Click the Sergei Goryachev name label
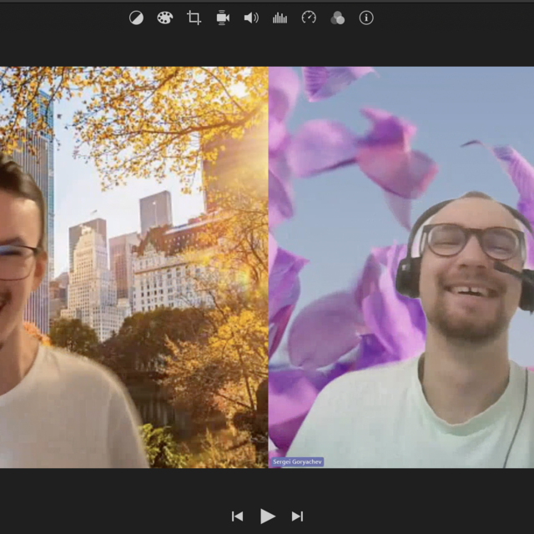534x534 pixels. pos(298,461)
